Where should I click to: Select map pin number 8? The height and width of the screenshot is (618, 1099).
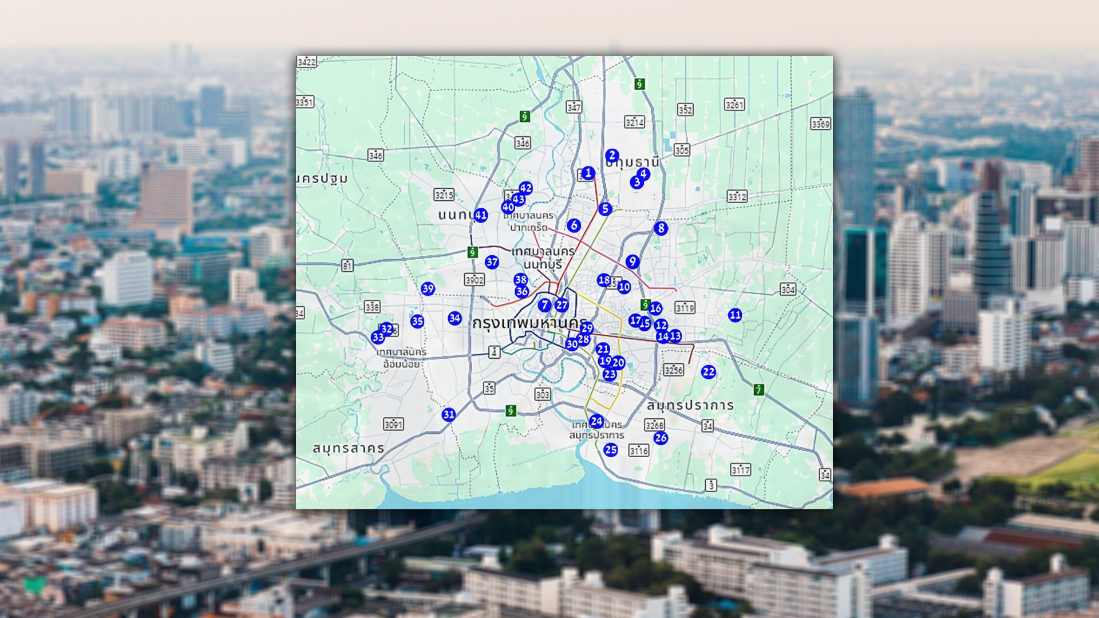pyautogui.click(x=661, y=228)
